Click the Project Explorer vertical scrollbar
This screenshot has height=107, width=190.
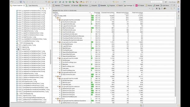click(50, 57)
